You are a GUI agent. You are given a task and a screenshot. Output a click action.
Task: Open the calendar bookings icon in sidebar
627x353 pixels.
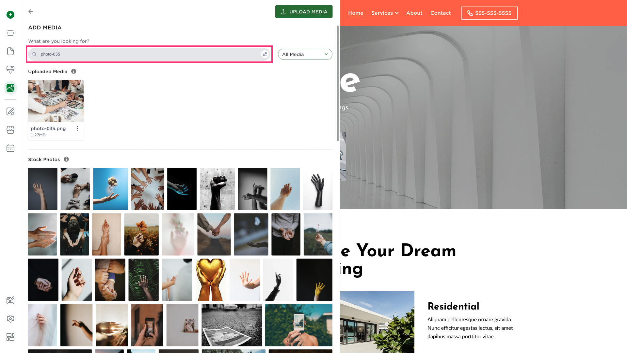click(10, 148)
